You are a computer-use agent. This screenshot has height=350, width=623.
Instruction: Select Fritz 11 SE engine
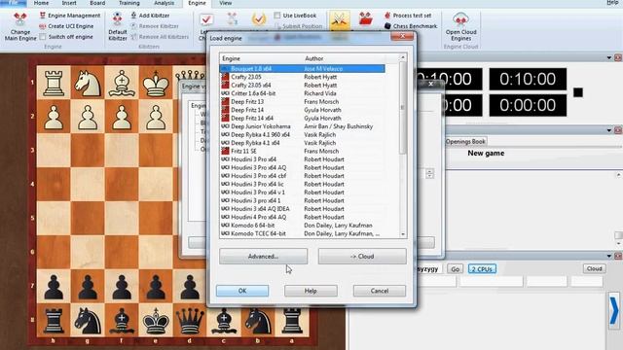(303, 152)
